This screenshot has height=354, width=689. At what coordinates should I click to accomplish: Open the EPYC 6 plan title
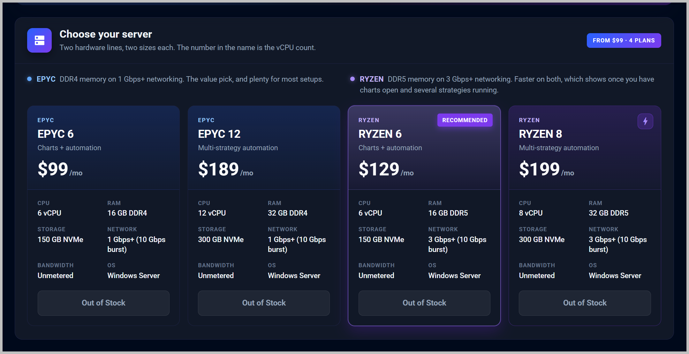tap(56, 134)
